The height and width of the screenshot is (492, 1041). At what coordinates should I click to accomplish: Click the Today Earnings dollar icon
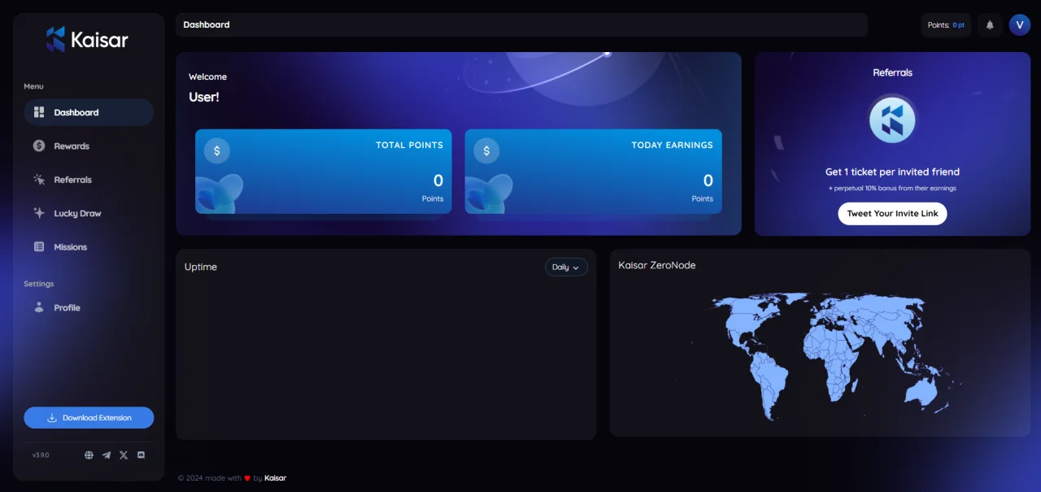486,150
